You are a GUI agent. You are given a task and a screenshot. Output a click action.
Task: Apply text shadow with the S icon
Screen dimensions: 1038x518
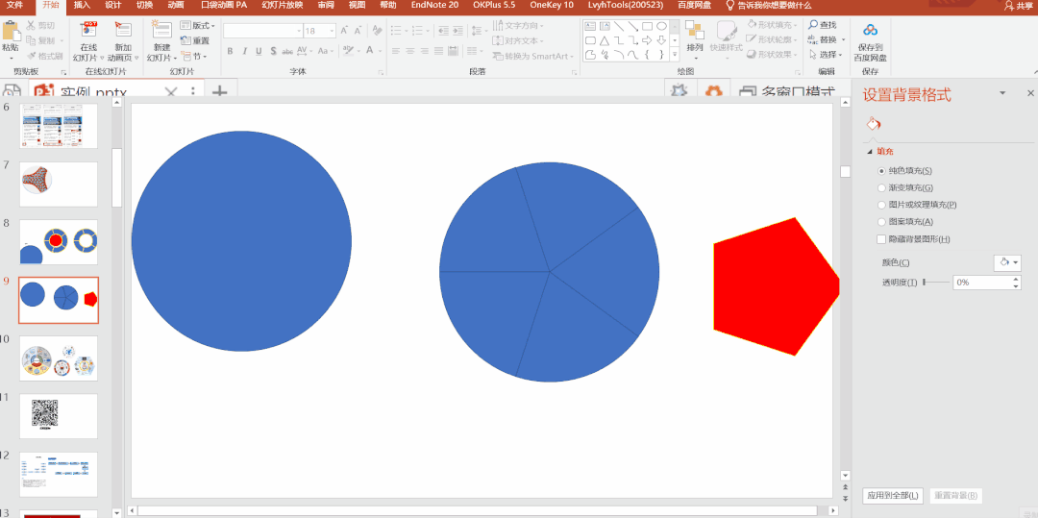[x=272, y=51]
